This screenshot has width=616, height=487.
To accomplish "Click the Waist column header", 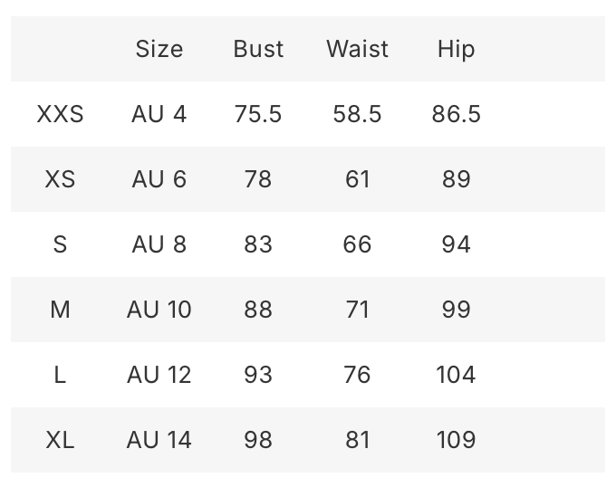I will [x=358, y=49].
